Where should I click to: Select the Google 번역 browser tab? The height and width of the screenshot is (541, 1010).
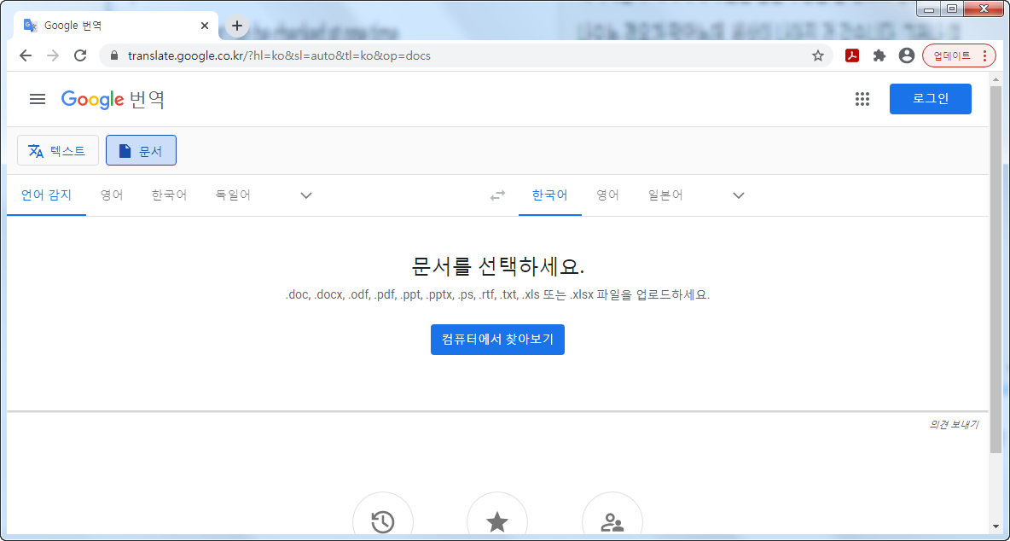point(116,26)
